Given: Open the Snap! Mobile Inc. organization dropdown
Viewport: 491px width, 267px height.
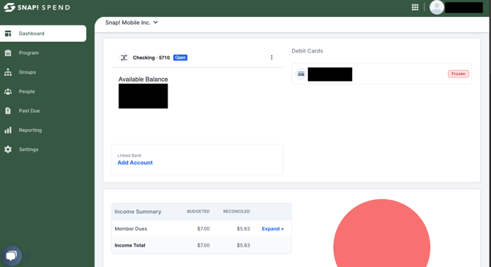Looking at the screenshot, I should [x=132, y=23].
